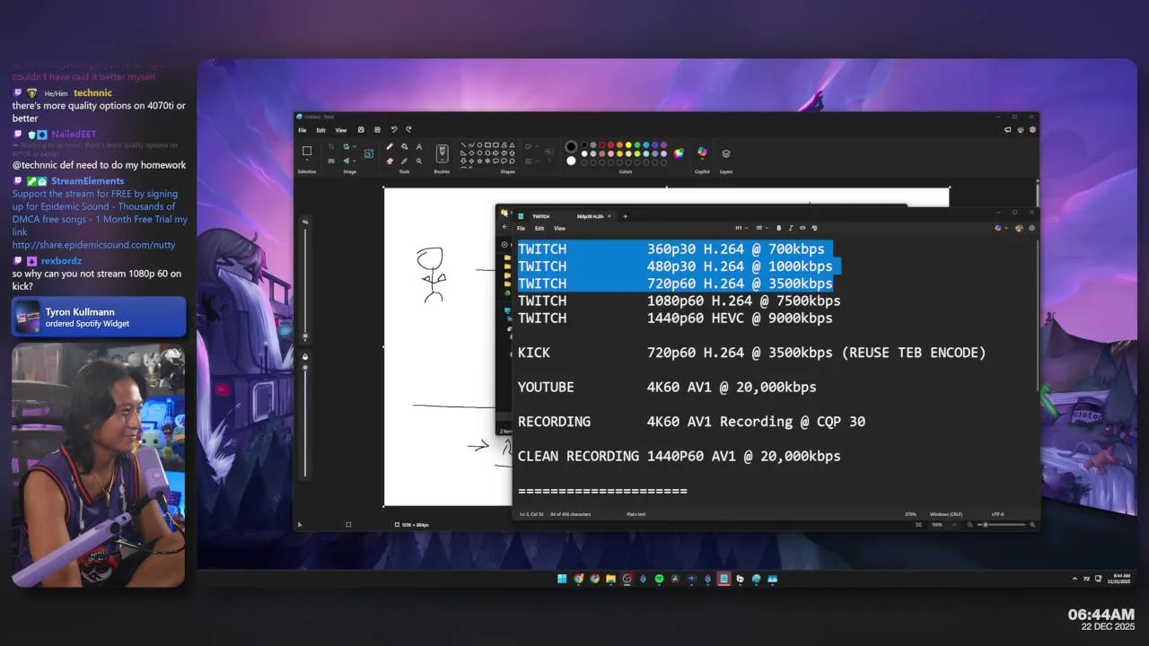Screen dimensions: 1149x646
Task: Select the Text tool in Paint
Action: [419, 146]
